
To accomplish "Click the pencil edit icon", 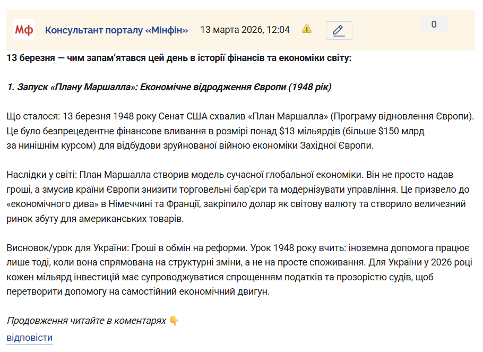I will [x=339, y=30].
